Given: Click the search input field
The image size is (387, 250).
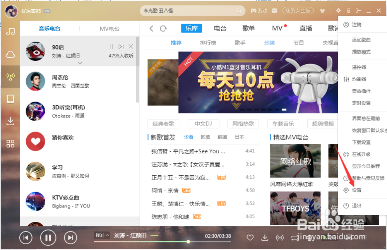Looking at the screenshot, I should [192, 11].
